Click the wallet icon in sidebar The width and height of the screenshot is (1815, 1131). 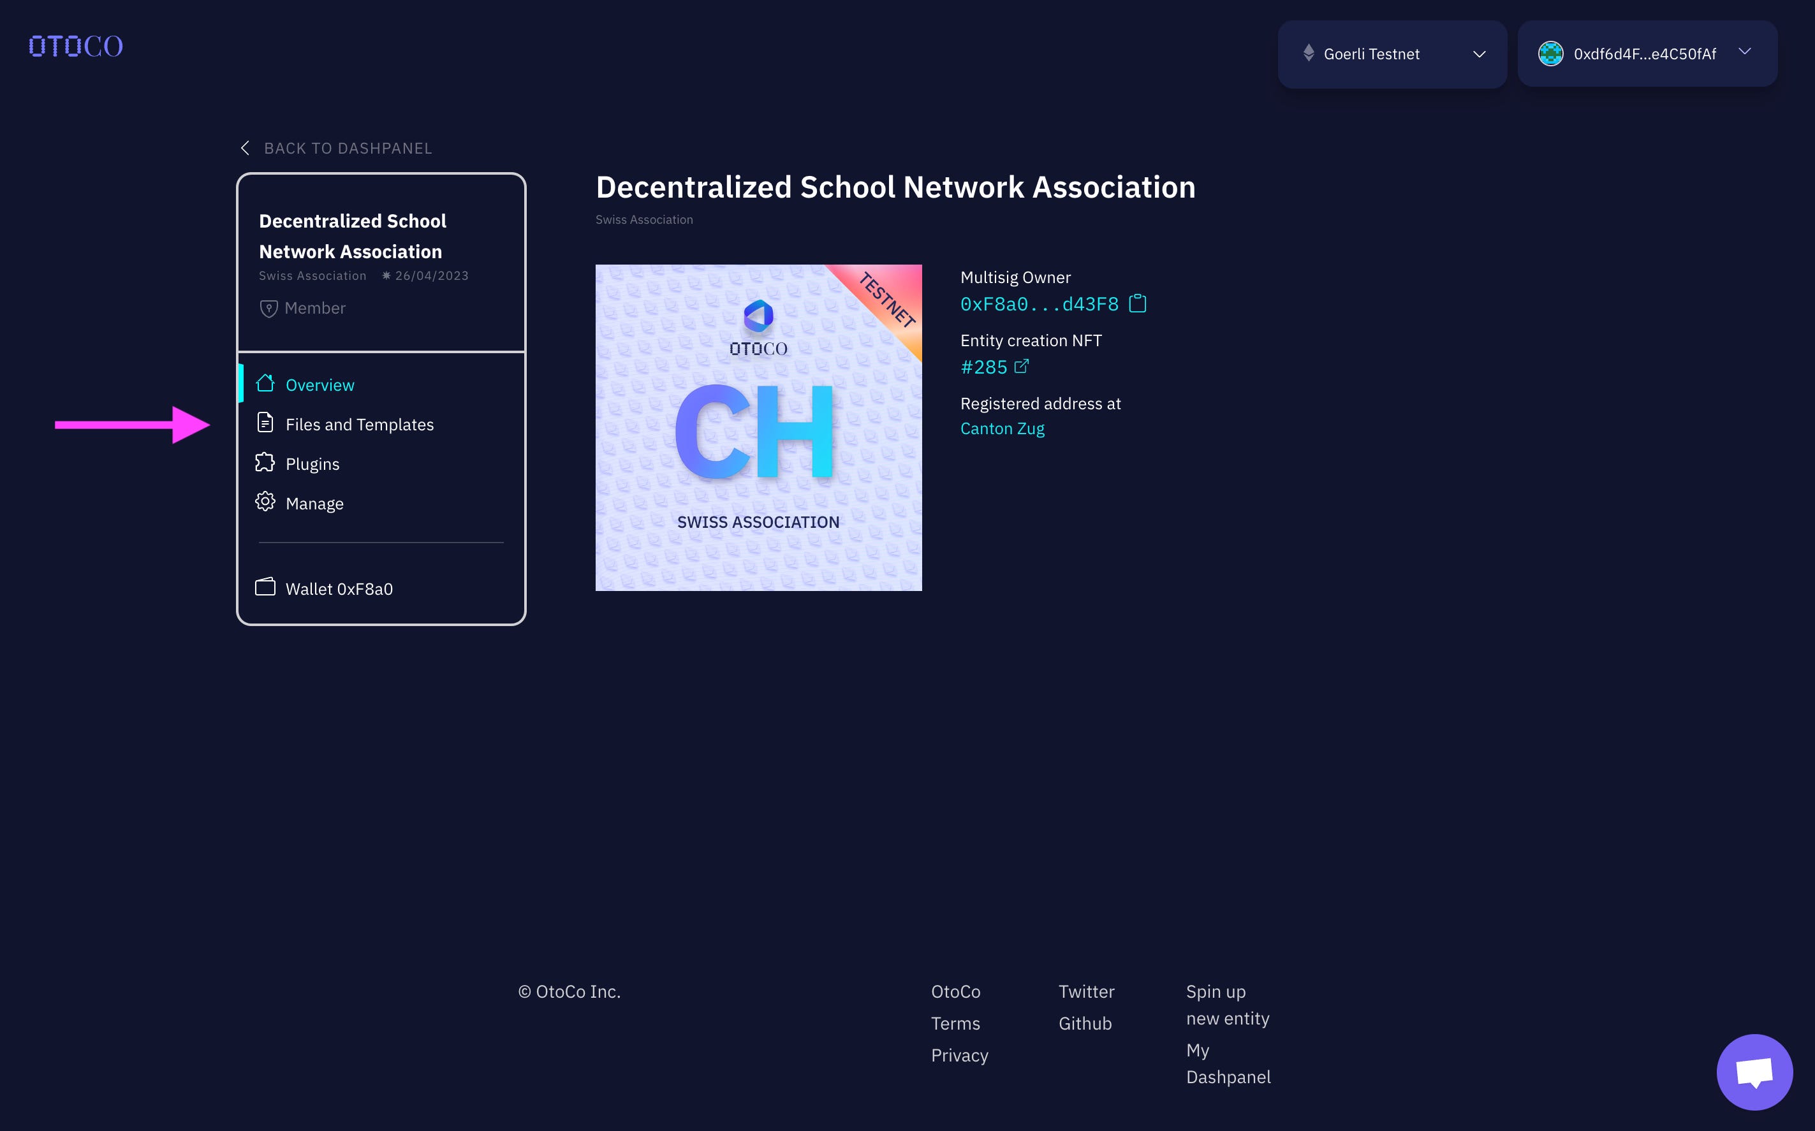[265, 587]
